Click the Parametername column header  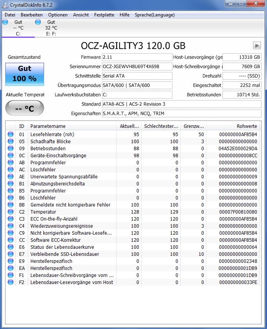[72, 126]
